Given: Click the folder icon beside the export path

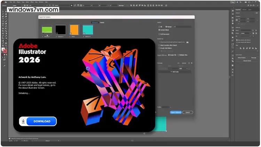Looking at the screenshot, I should click(x=187, y=42).
